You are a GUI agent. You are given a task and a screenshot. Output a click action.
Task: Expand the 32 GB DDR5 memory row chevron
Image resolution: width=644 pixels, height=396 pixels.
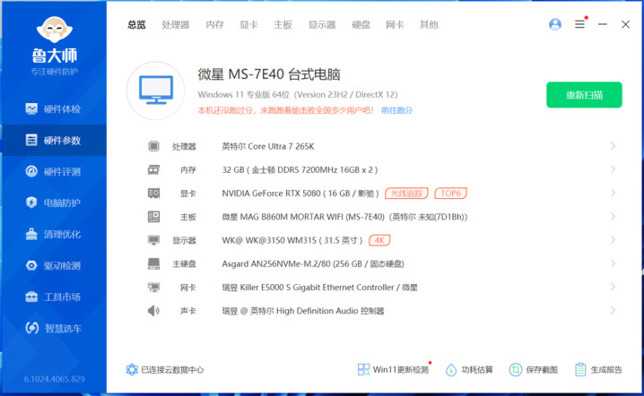[613, 169]
